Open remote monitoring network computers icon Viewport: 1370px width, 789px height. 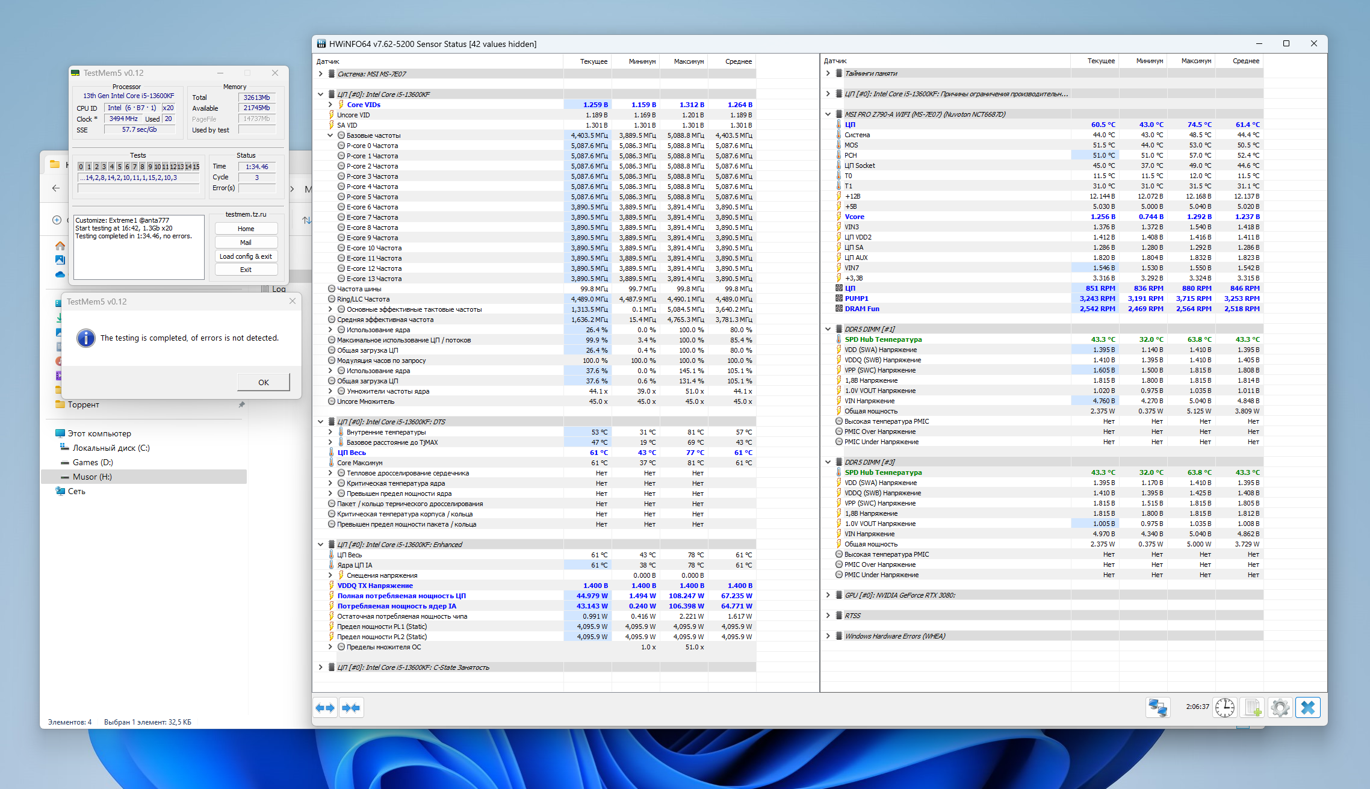[x=1158, y=707]
